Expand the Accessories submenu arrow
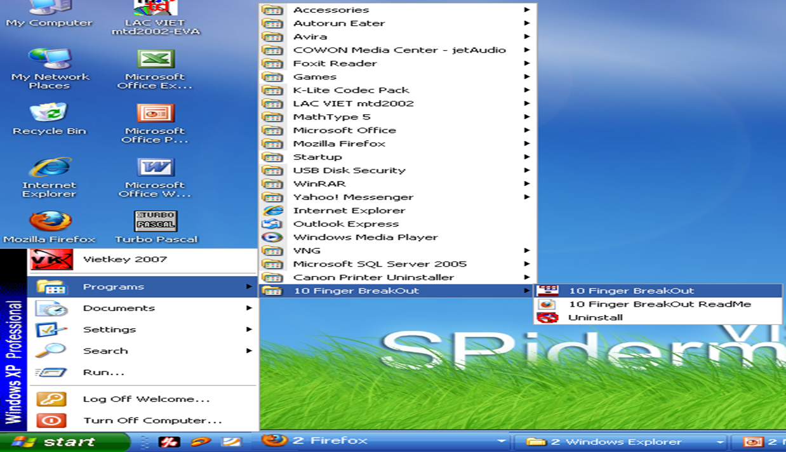 527,10
